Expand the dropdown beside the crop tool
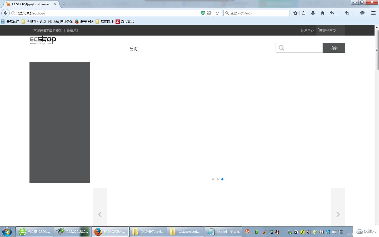 click(x=354, y=13)
